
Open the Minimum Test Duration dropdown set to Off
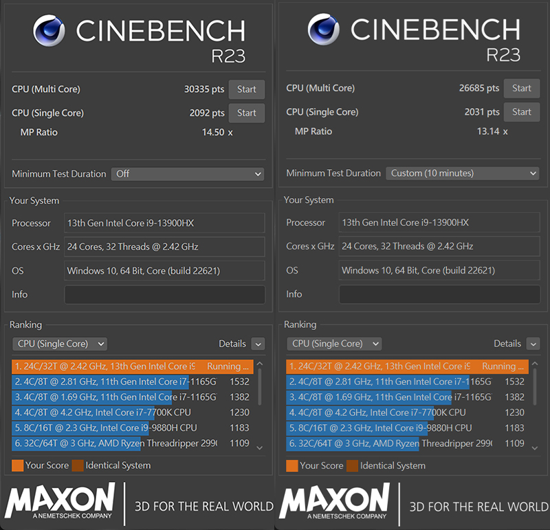pyautogui.click(x=188, y=174)
